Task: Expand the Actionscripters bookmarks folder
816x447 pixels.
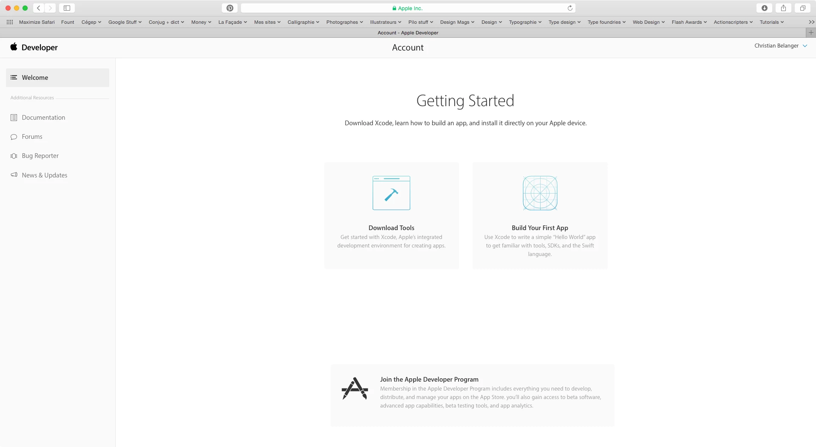Action: 733,22
